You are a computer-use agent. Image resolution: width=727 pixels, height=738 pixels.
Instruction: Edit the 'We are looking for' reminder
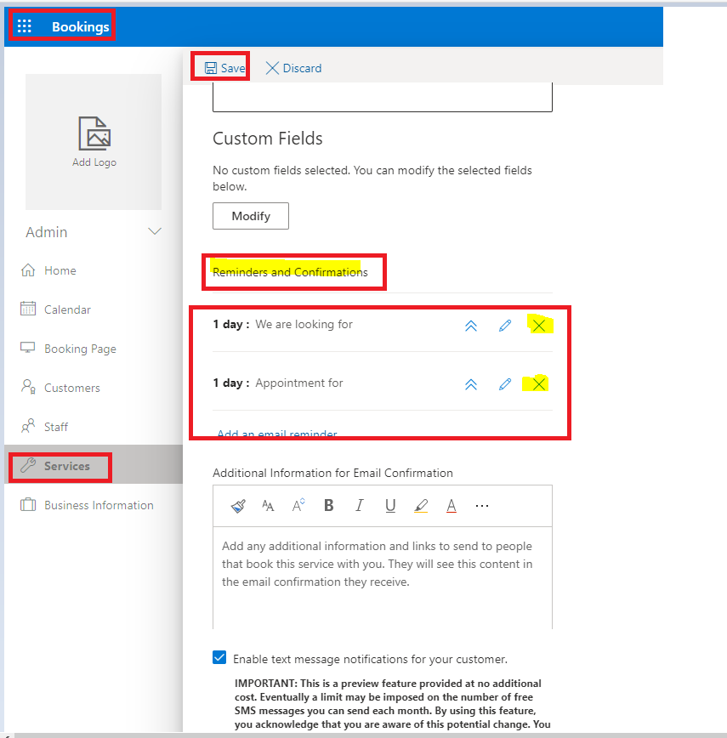tap(505, 326)
